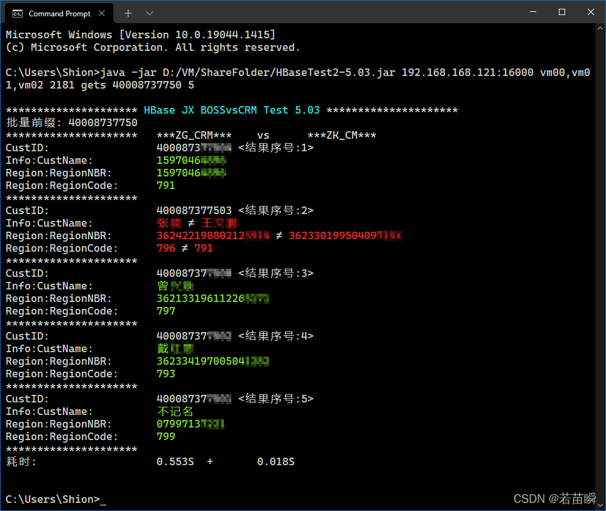Click the green RegionNBR starting '0799713'

pyautogui.click(x=190, y=424)
